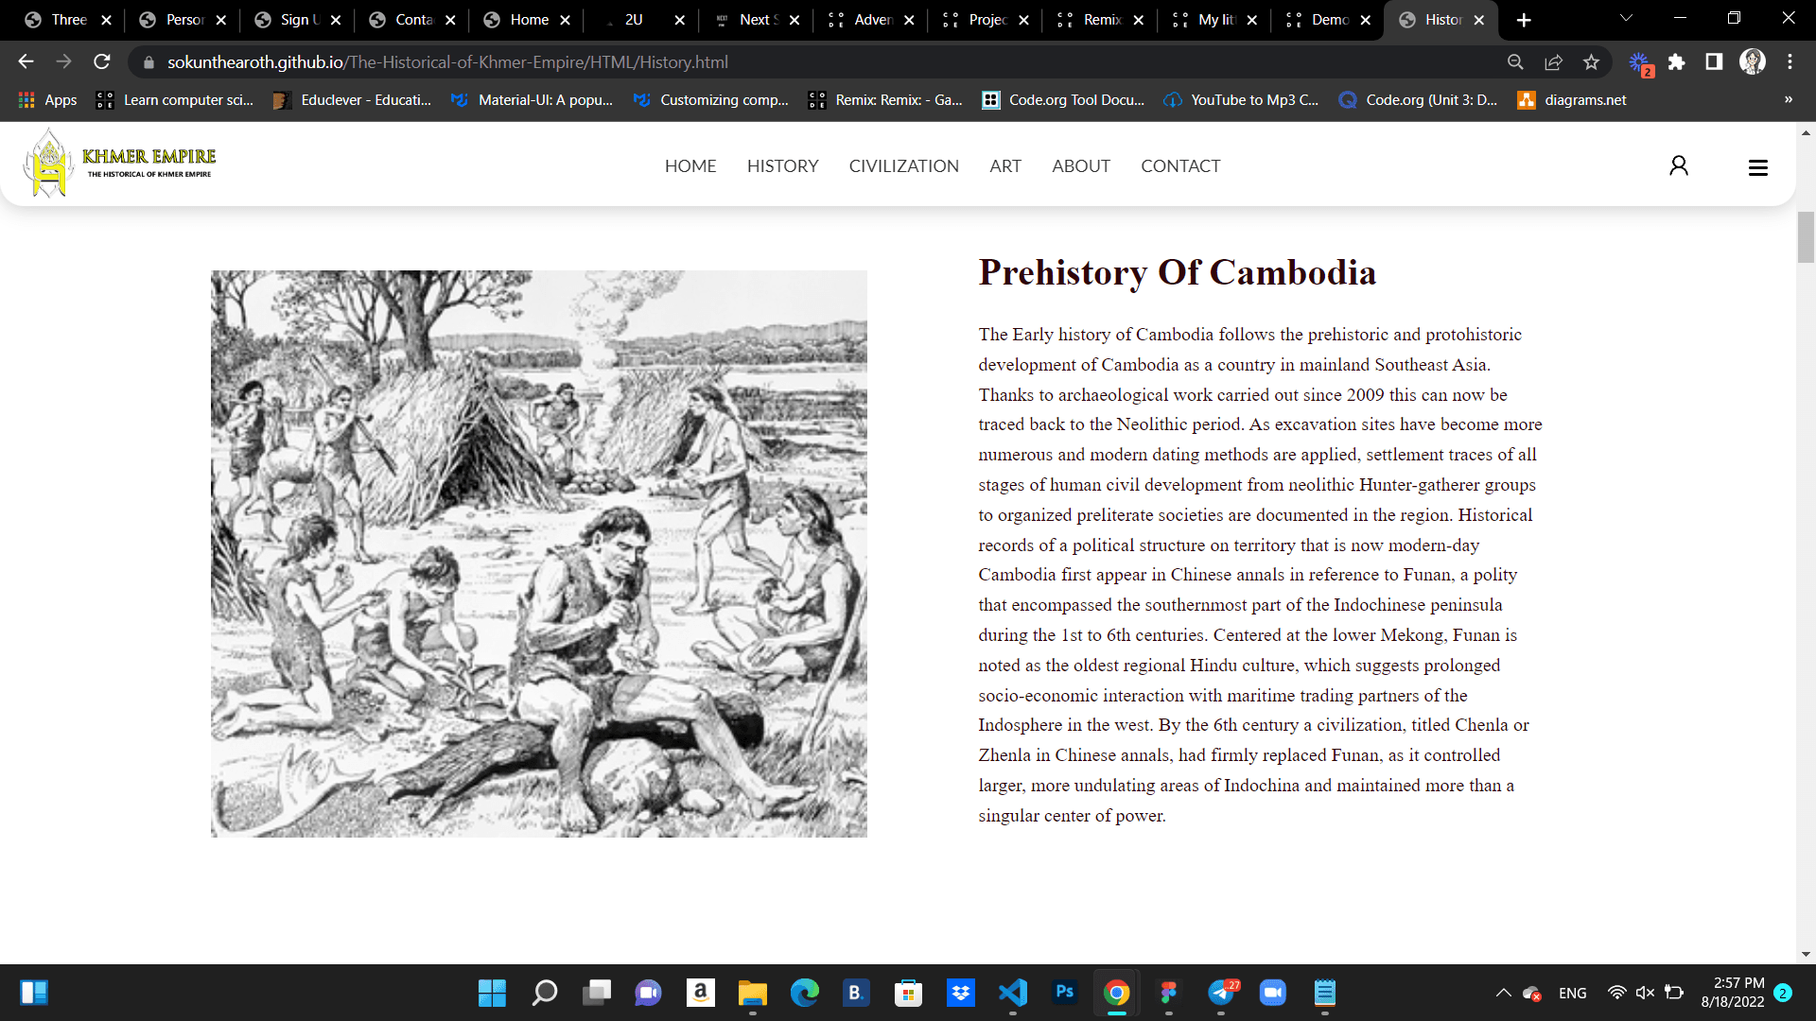
Task: Click the page vertical scrollbar thumb
Action: tap(1806, 236)
